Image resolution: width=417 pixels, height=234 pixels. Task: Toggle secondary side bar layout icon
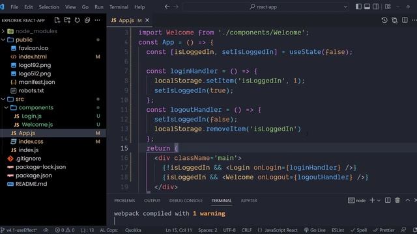pos(375,6)
